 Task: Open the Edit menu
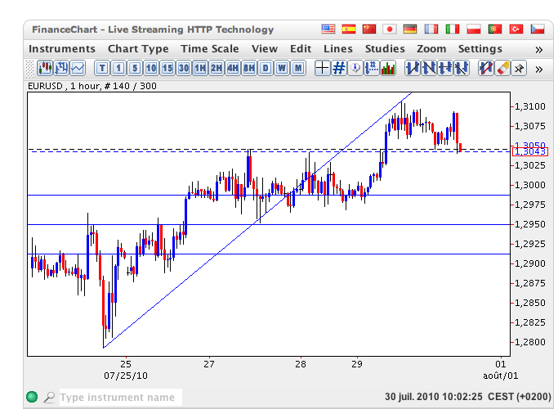click(301, 49)
